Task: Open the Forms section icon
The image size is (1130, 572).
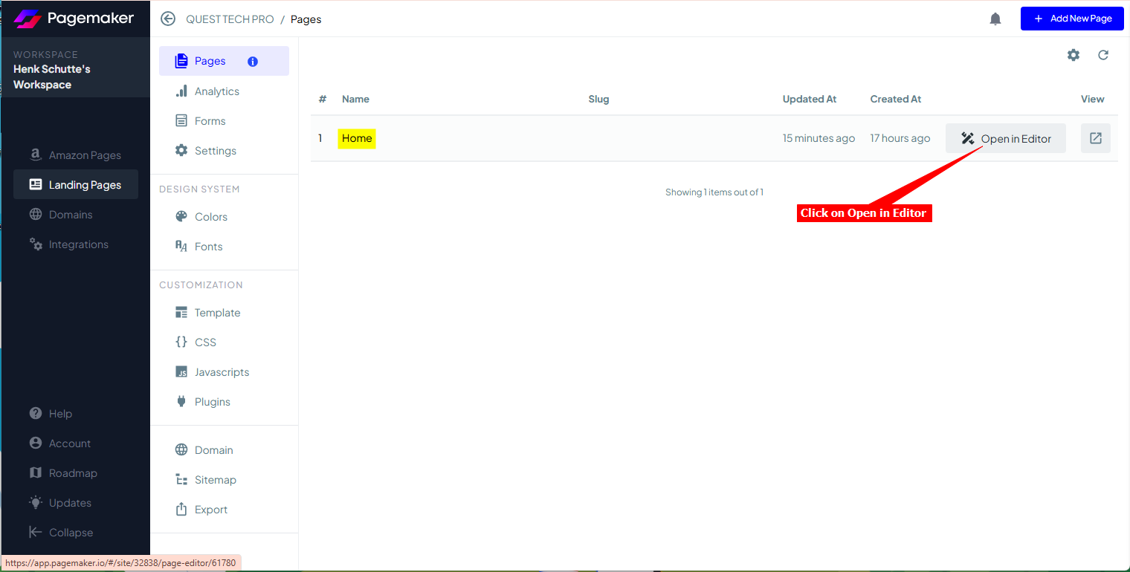Action: 181,121
